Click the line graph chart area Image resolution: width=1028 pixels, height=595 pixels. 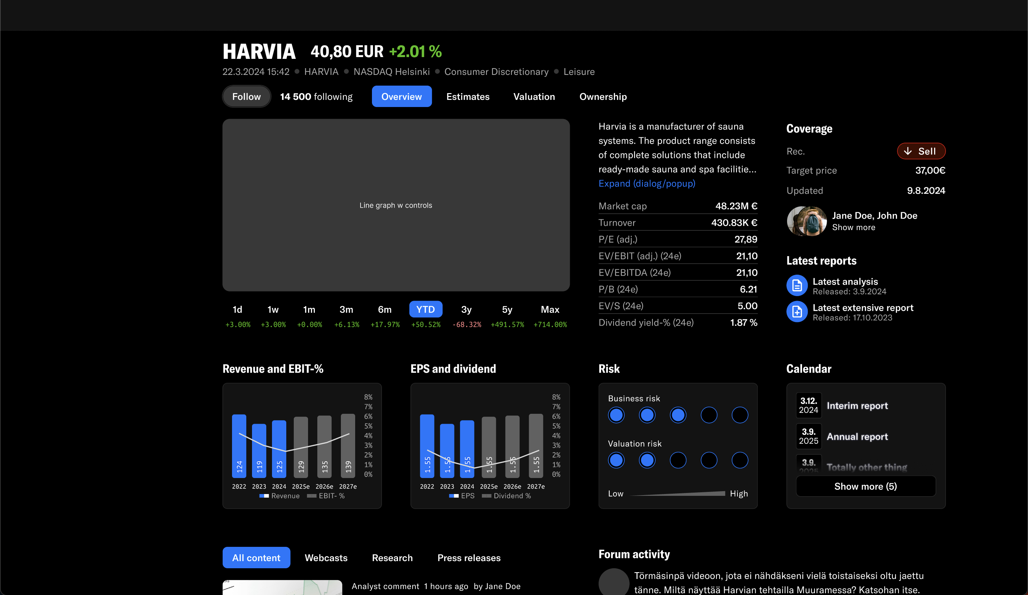pos(396,205)
